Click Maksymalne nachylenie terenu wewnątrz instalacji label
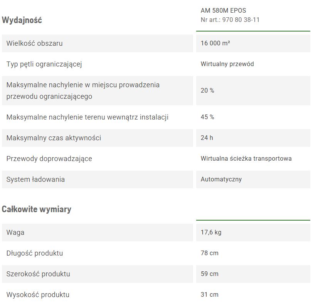The height and width of the screenshot is (304, 311). tap(87, 117)
